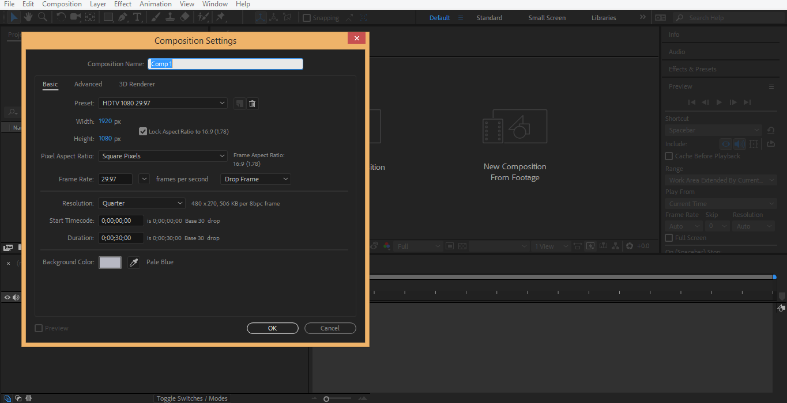Click the Composition Name input field
This screenshot has height=403, width=787.
(x=225, y=64)
